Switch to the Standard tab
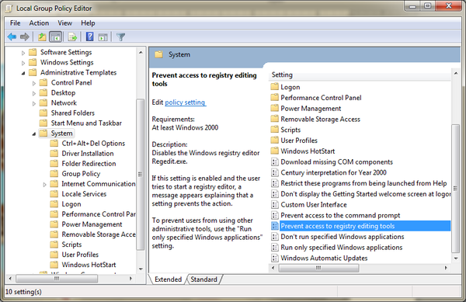Viewport: 466px width, 302px height. [x=203, y=279]
